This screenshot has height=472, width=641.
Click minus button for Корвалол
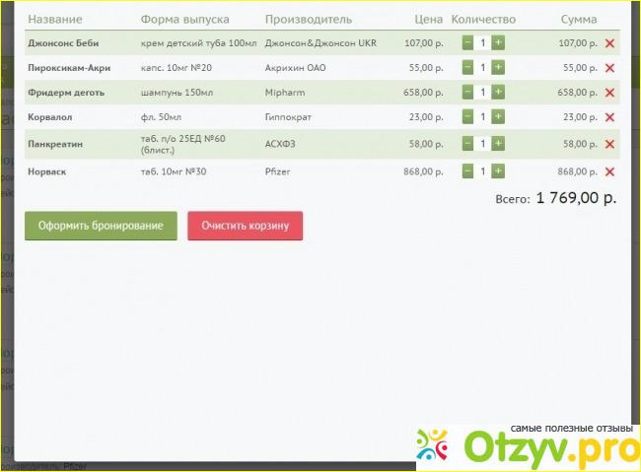[x=467, y=117]
